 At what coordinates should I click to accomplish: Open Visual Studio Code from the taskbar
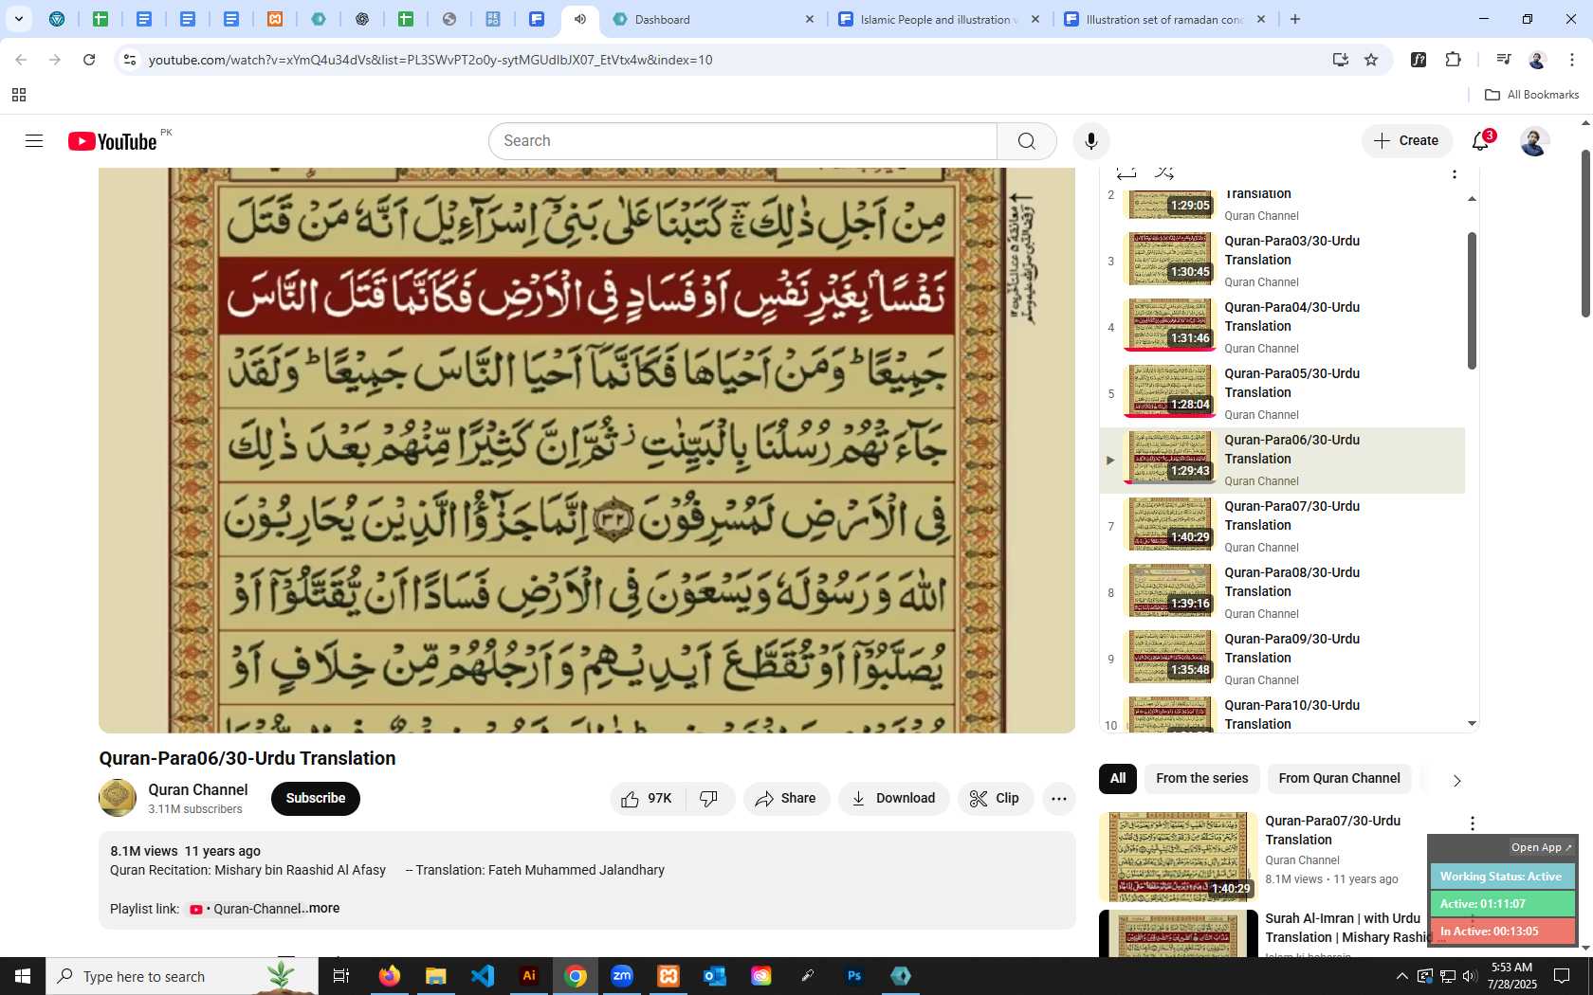click(x=483, y=976)
